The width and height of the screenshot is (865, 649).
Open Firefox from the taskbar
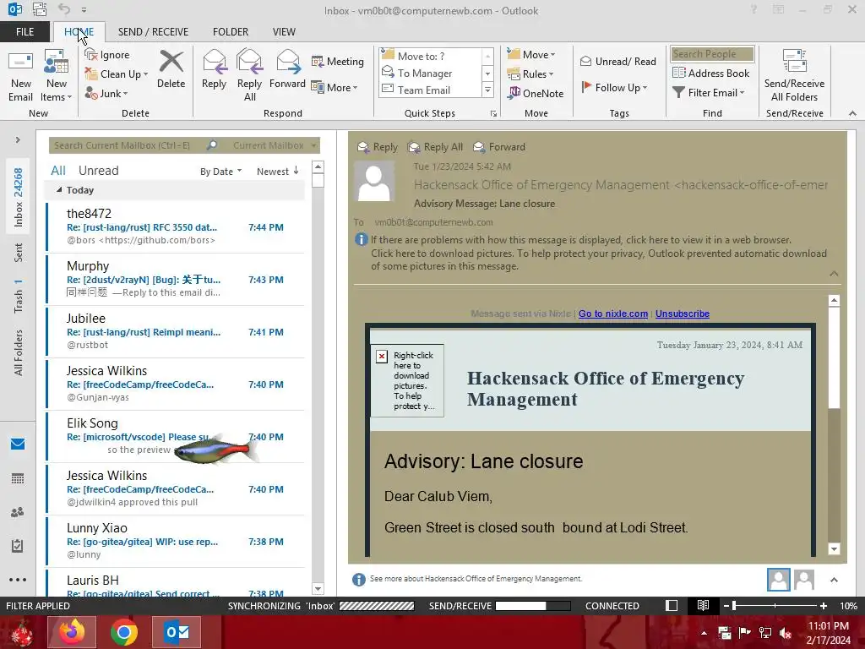point(72,632)
